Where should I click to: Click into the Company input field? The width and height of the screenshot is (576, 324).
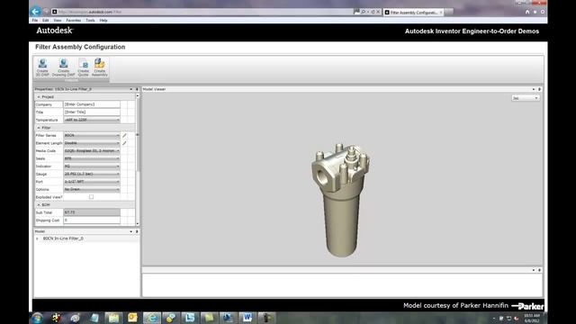92,104
